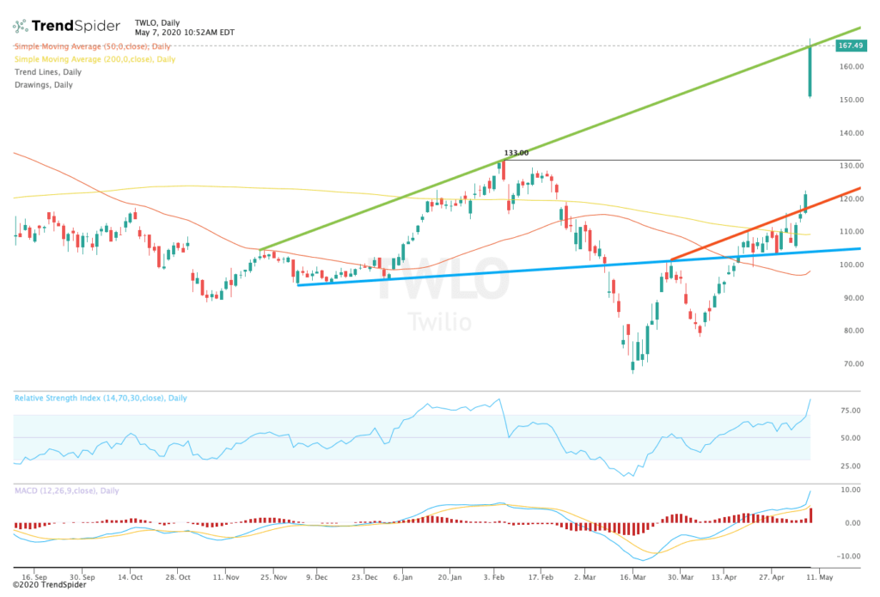Click the '14. Oct' date axis label
The image size is (880, 597).
click(131, 576)
